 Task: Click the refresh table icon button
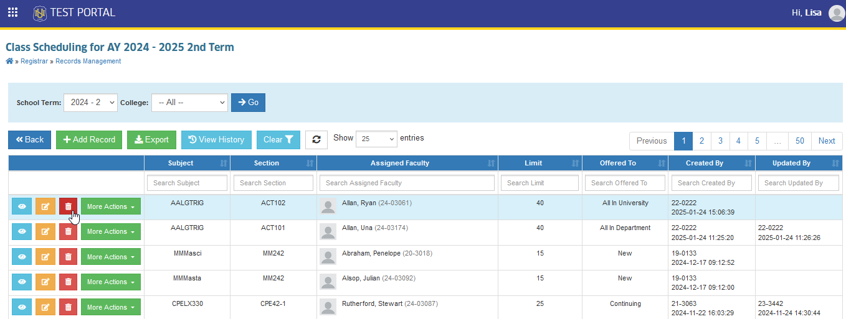point(316,140)
